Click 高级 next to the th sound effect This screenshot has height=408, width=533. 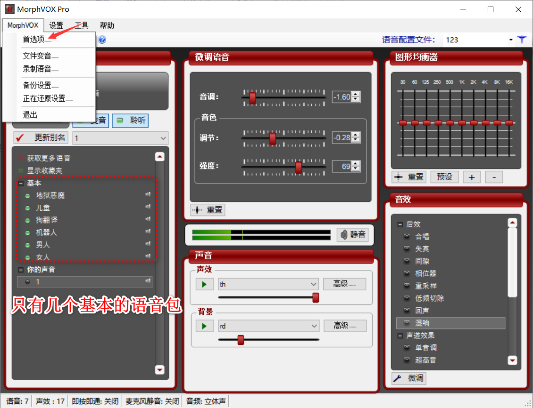pos(344,284)
